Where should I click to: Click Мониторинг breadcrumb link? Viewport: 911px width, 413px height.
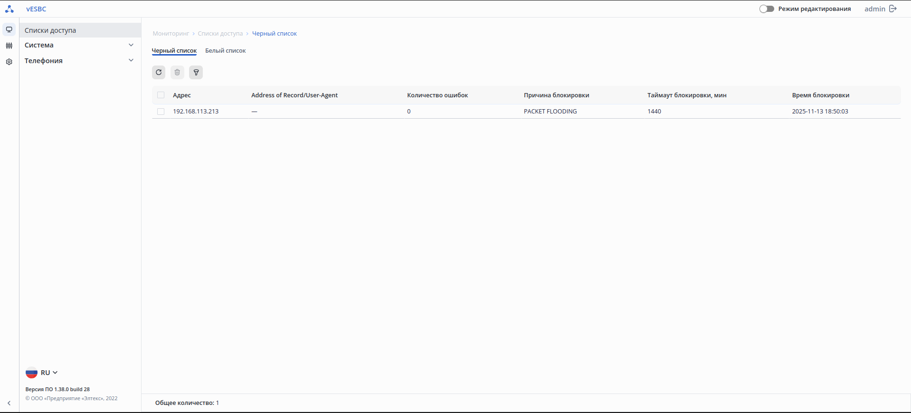[x=171, y=34]
